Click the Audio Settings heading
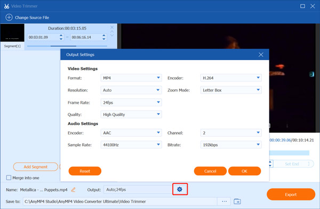320x209 pixels. point(83,123)
